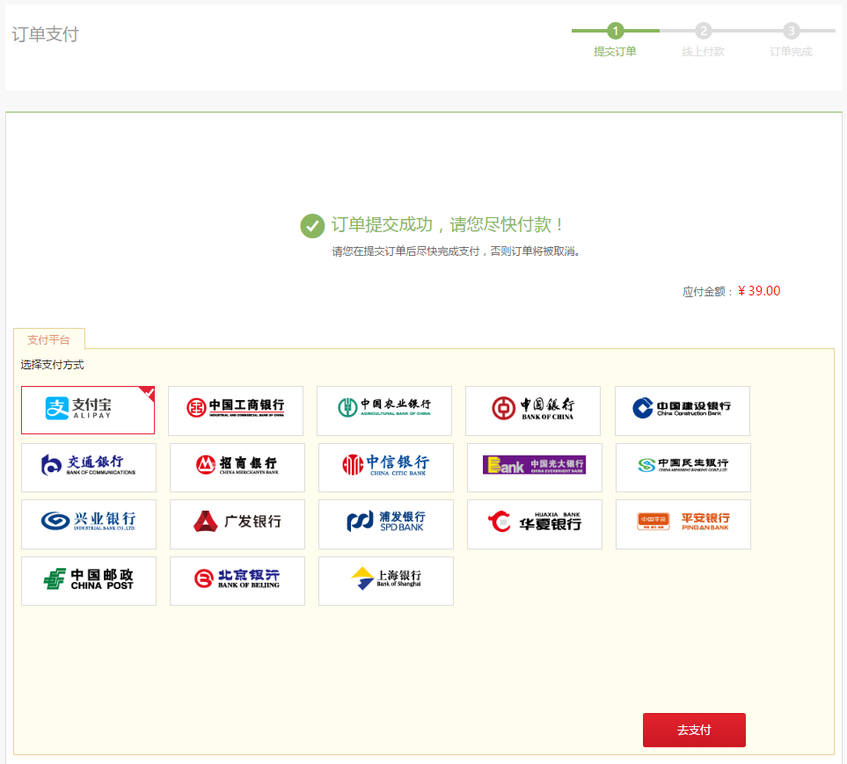Choose 中信银行 China CITIC Bank
The image size is (847, 764).
(386, 468)
